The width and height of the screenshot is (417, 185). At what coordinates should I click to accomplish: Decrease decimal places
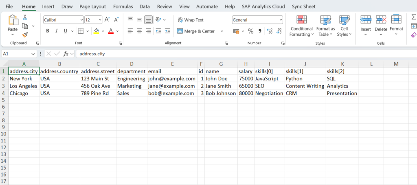tap(279, 31)
